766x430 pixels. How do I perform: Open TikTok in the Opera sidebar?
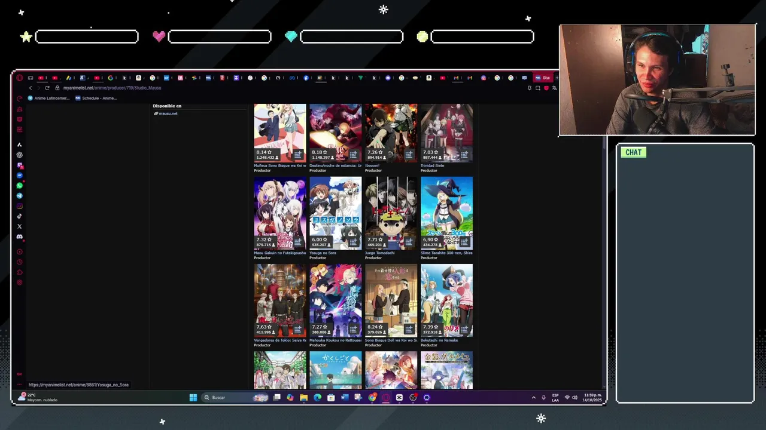pos(20,216)
